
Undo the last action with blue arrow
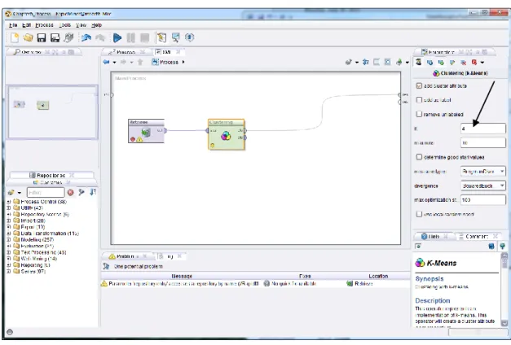tap(86, 37)
